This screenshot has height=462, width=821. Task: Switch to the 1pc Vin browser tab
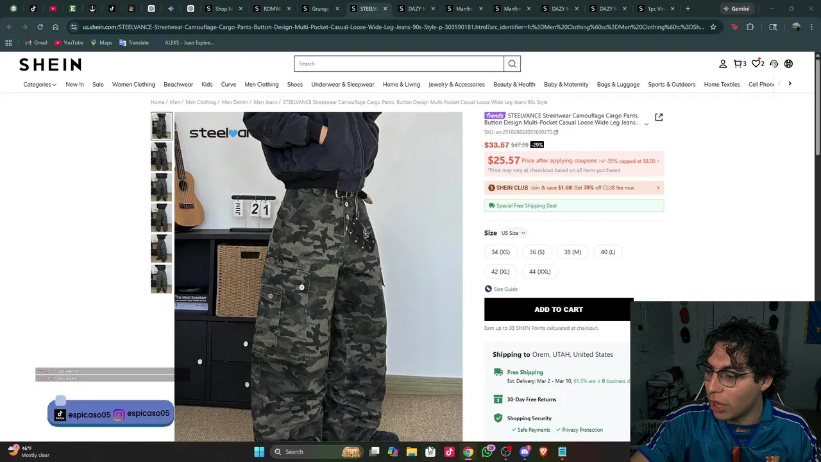pos(656,8)
